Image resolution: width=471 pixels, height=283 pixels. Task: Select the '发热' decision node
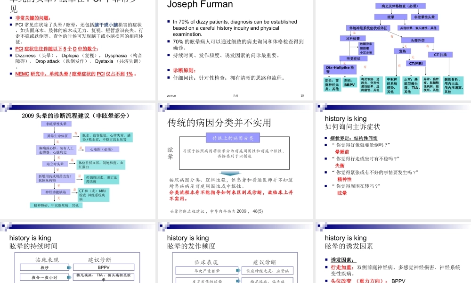[403, 51]
